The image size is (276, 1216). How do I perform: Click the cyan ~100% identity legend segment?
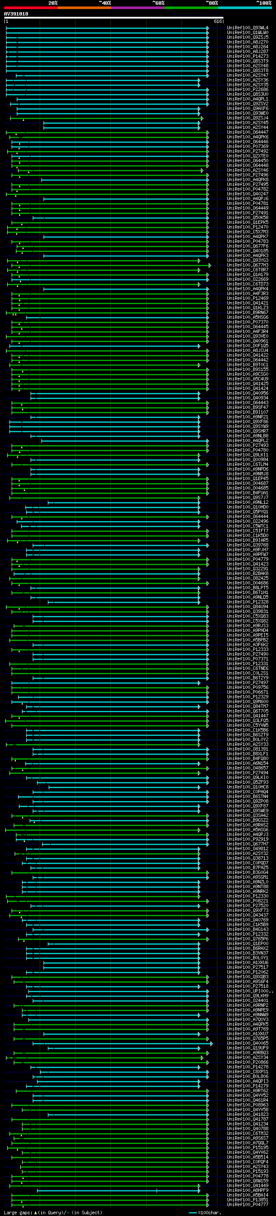[x=245, y=8]
